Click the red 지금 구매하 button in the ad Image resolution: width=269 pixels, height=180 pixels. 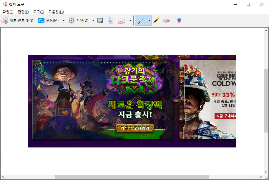coord(225,116)
